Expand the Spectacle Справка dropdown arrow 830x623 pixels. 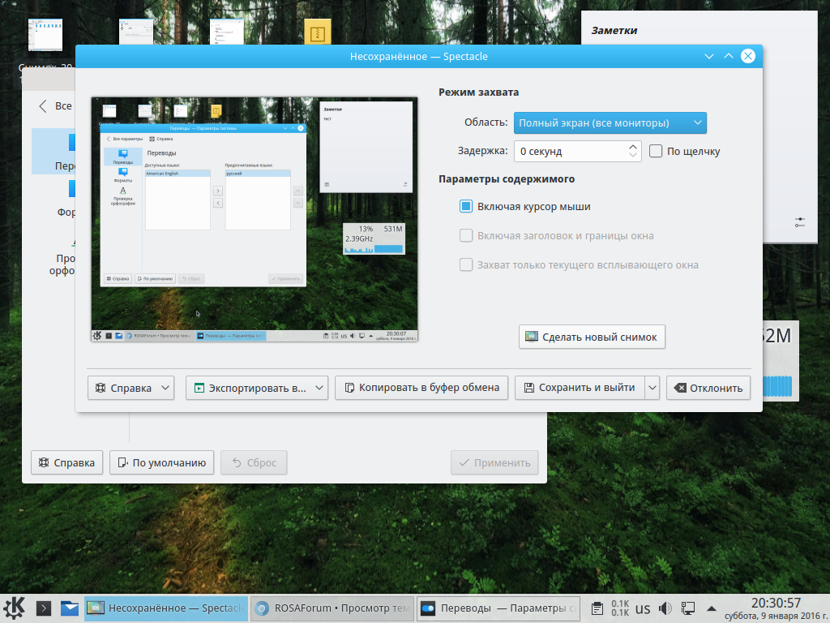[165, 388]
